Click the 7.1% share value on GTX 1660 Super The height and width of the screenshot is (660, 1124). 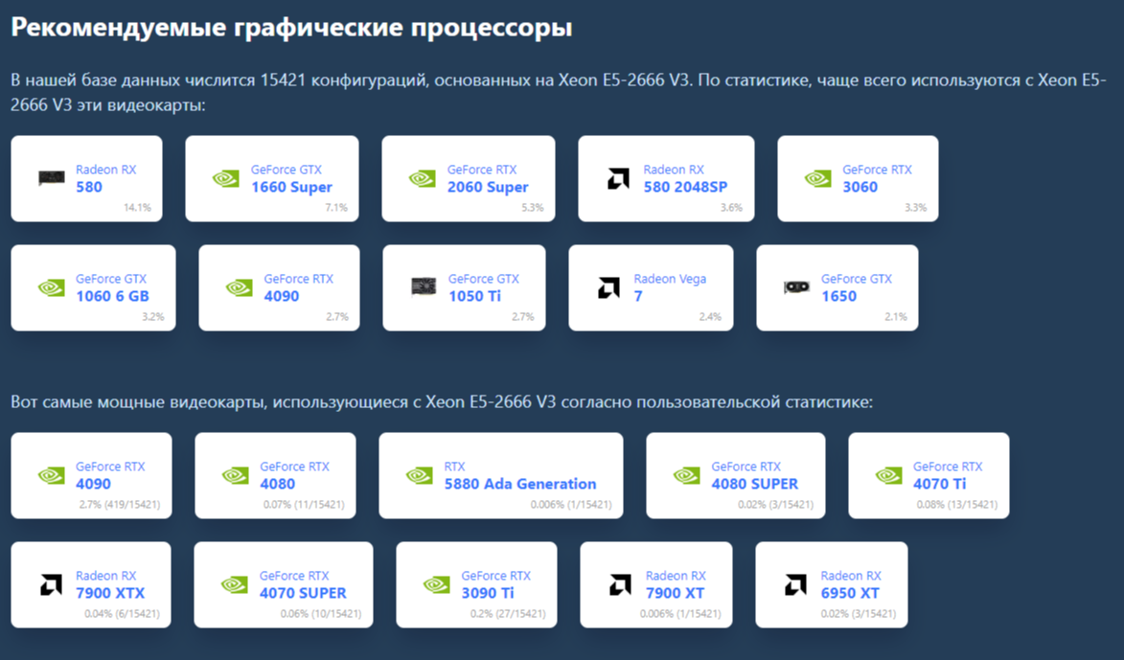tap(336, 208)
